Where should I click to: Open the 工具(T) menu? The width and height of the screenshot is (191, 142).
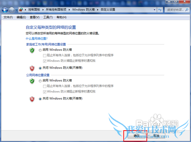click(x=48, y=17)
